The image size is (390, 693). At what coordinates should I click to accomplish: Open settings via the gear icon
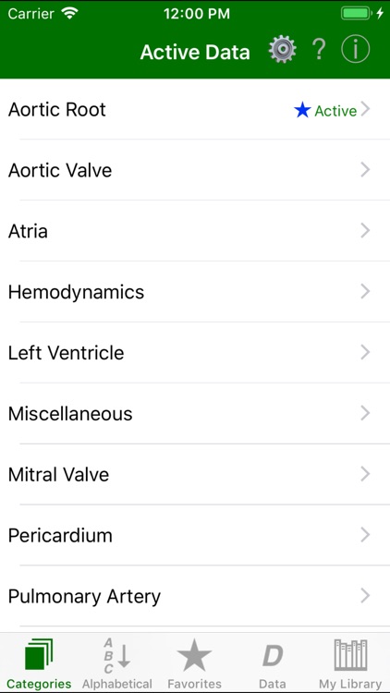(282, 50)
